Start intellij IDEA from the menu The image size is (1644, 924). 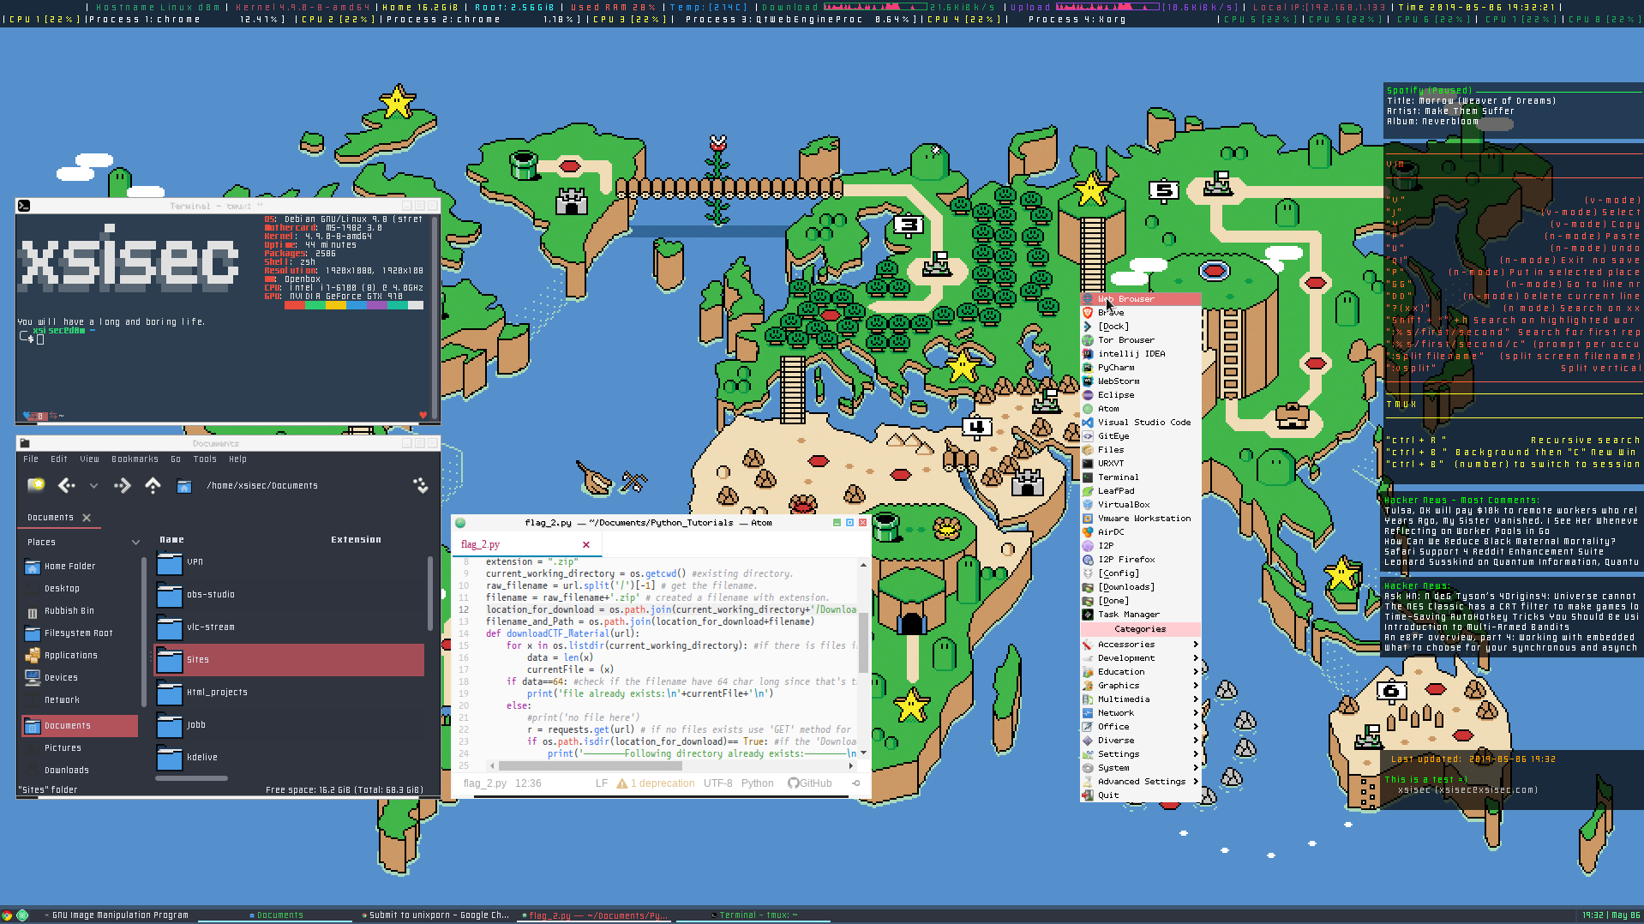point(1140,354)
